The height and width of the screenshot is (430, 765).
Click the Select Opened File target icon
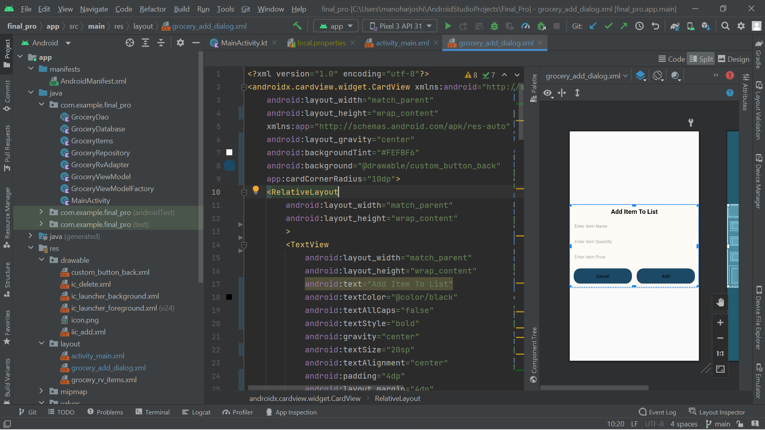(129, 43)
